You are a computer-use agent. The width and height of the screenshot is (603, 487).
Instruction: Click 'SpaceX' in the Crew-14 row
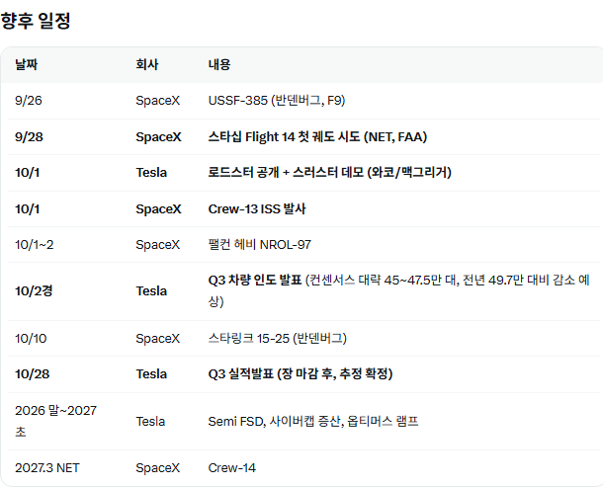pyautogui.click(x=158, y=468)
